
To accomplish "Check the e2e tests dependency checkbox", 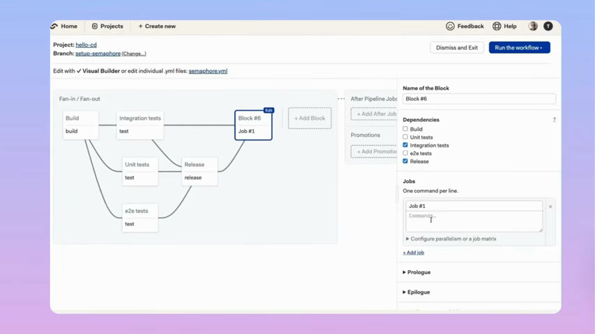I will (x=405, y=153).
